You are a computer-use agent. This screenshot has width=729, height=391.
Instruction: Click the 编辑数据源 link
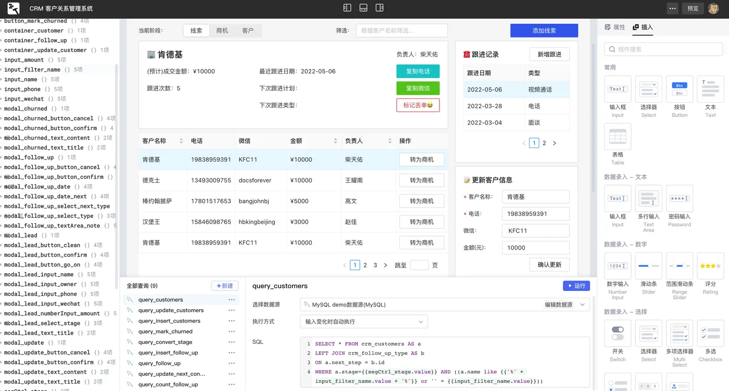[558, 304]
